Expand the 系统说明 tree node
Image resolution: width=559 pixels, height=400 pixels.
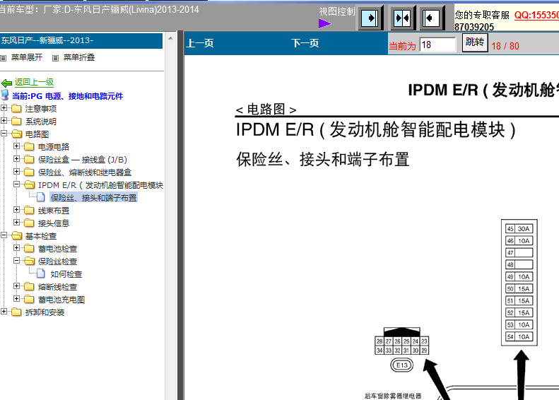(4, 121)
